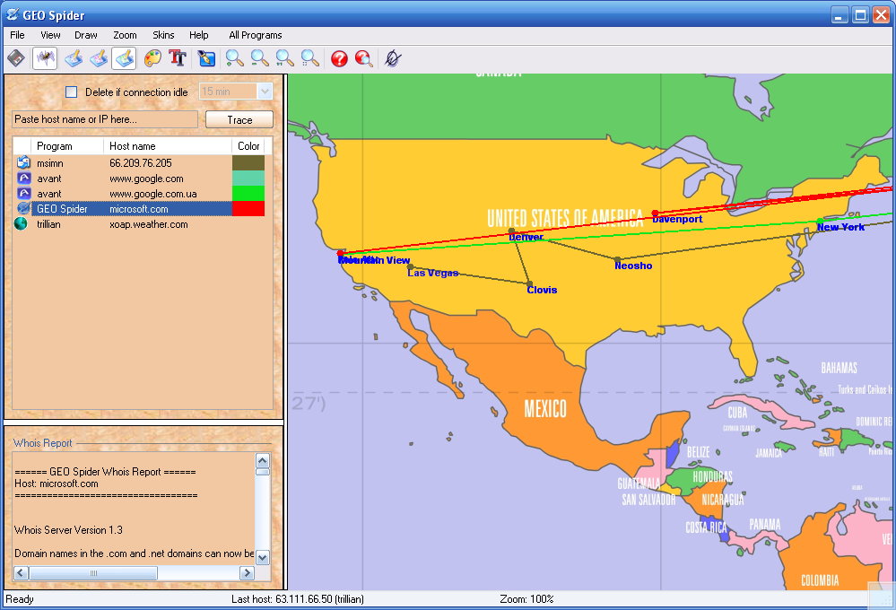Viewport: 896px width, 610px height.
Task: Open the View menu
Action: point(50,35)
